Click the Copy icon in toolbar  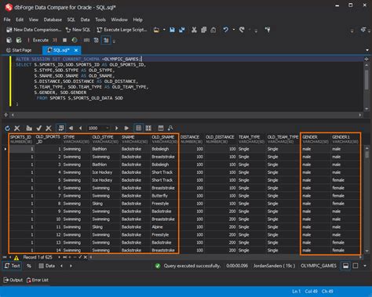[x=203, y=30]
